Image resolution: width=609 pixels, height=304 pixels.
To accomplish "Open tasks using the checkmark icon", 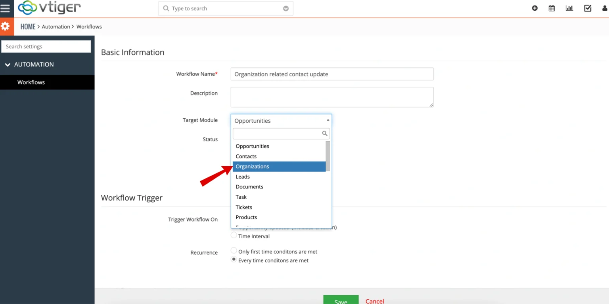I will coord(587,8).
